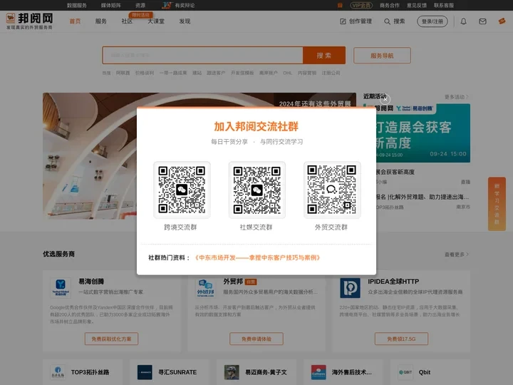The height and width of the screenshot is (385, 513).
Task: Click the 外贸交流群 QR code
Action: click(x=332, y=190)
